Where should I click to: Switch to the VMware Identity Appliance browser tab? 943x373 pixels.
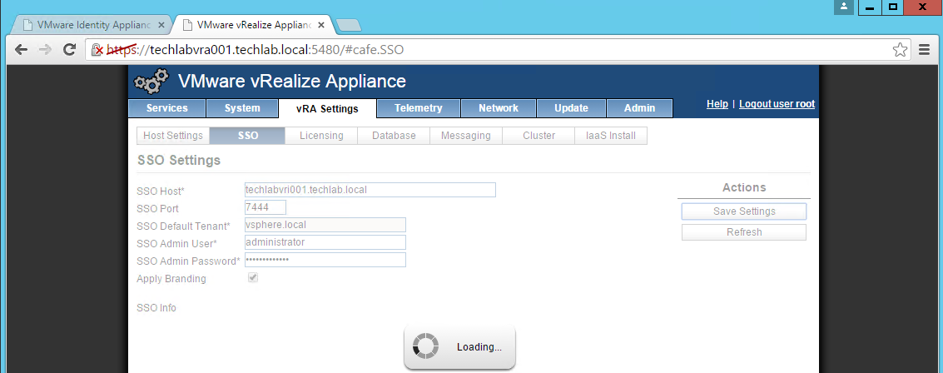pos(92,25)
